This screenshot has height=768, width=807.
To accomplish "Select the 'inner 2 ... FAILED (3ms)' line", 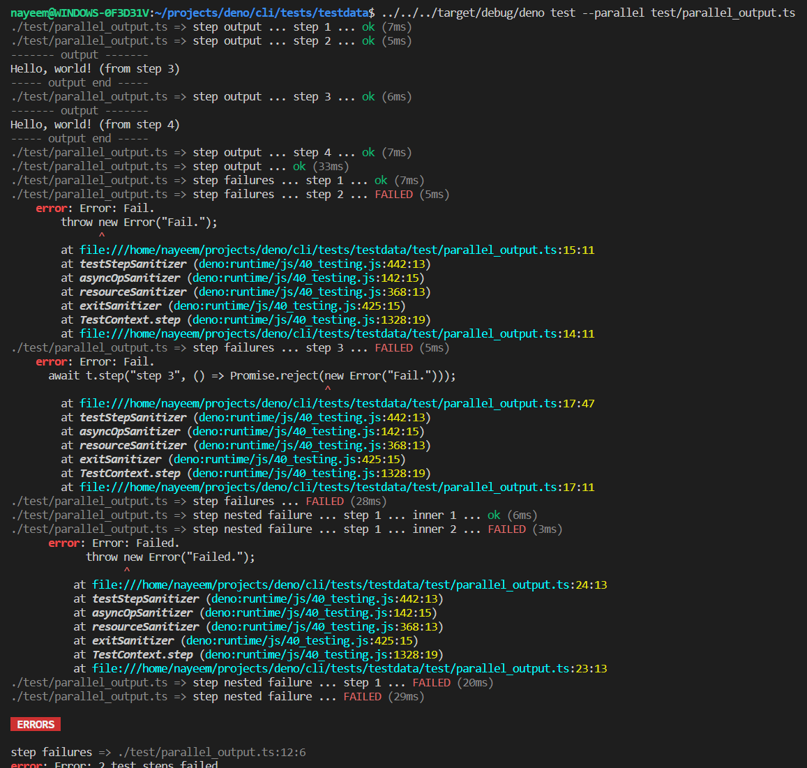I will tap(286, 529).
